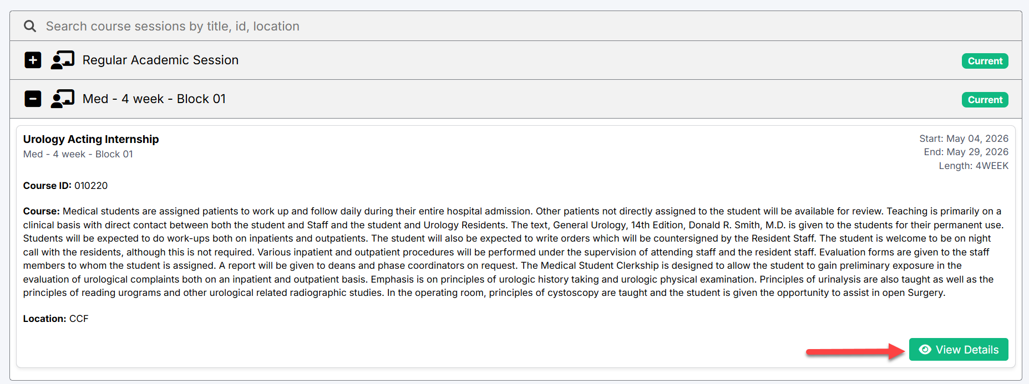Image resolution: width=1029 pixels, height=384 pixels.
Task: Click the View Details button
Action: (959, 350)
